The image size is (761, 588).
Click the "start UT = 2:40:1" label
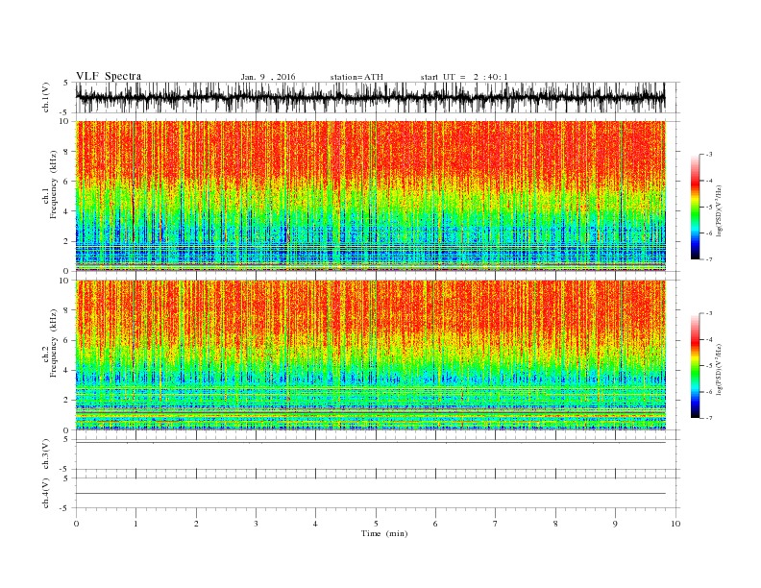pos(464,77)
